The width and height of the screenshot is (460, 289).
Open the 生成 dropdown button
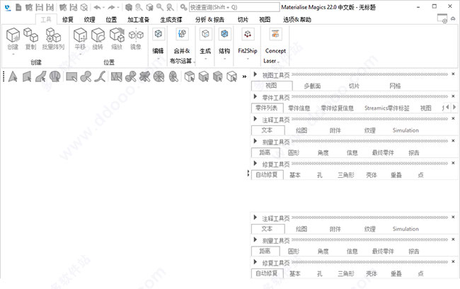click(x=205, y=44)
